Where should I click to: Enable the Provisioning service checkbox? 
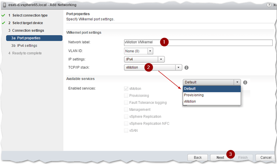click(x=126, y=96)
